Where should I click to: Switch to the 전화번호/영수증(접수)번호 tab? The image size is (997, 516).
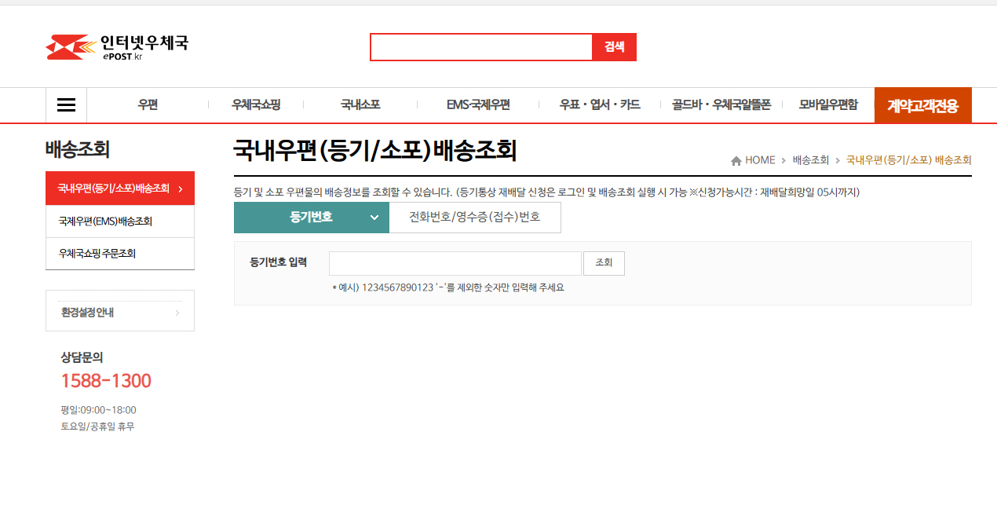click(x=475, y=218)
